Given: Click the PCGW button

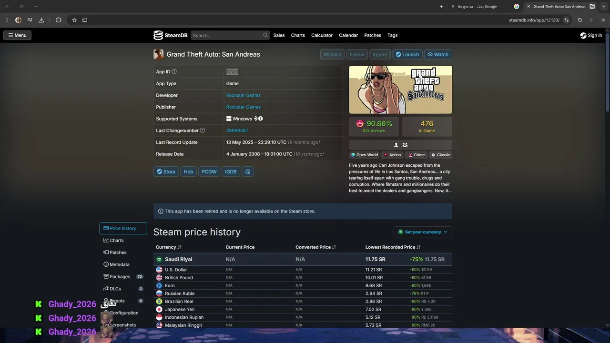Looking at the screenshot, I should [209, 171].
